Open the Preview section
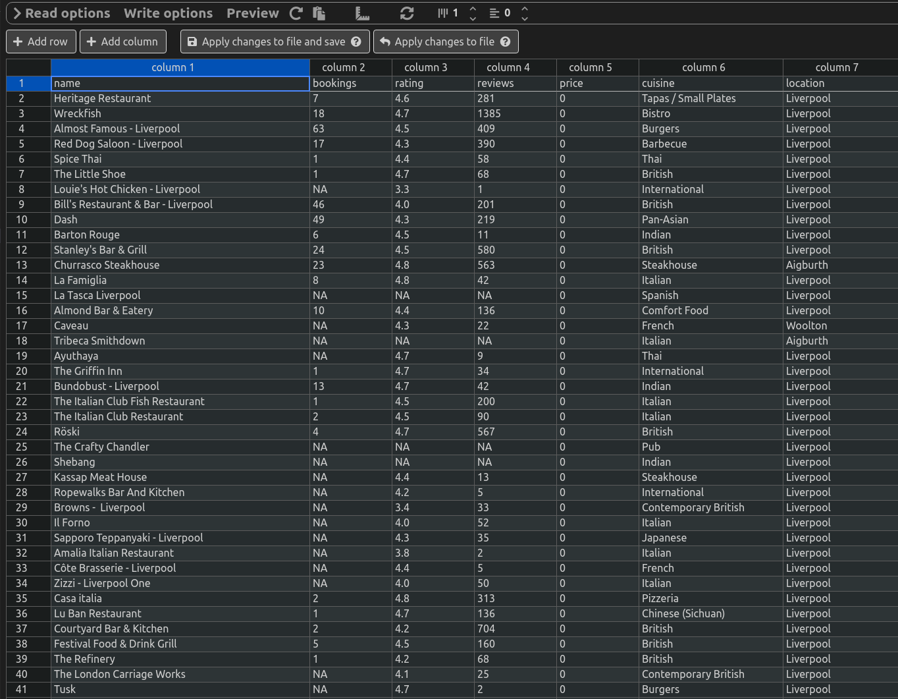Viewport: 898px width, 699px height. pos(253,13)
